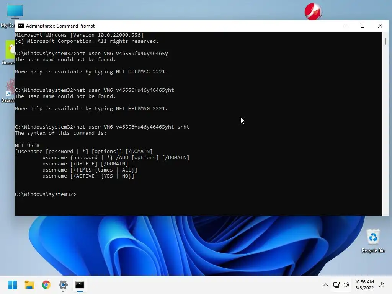This screenshot has width=392, height=294.
Task: Click text 'Microsoft Windows [Version 10.0.22000.556]'
Action: (x=79, y=35)
